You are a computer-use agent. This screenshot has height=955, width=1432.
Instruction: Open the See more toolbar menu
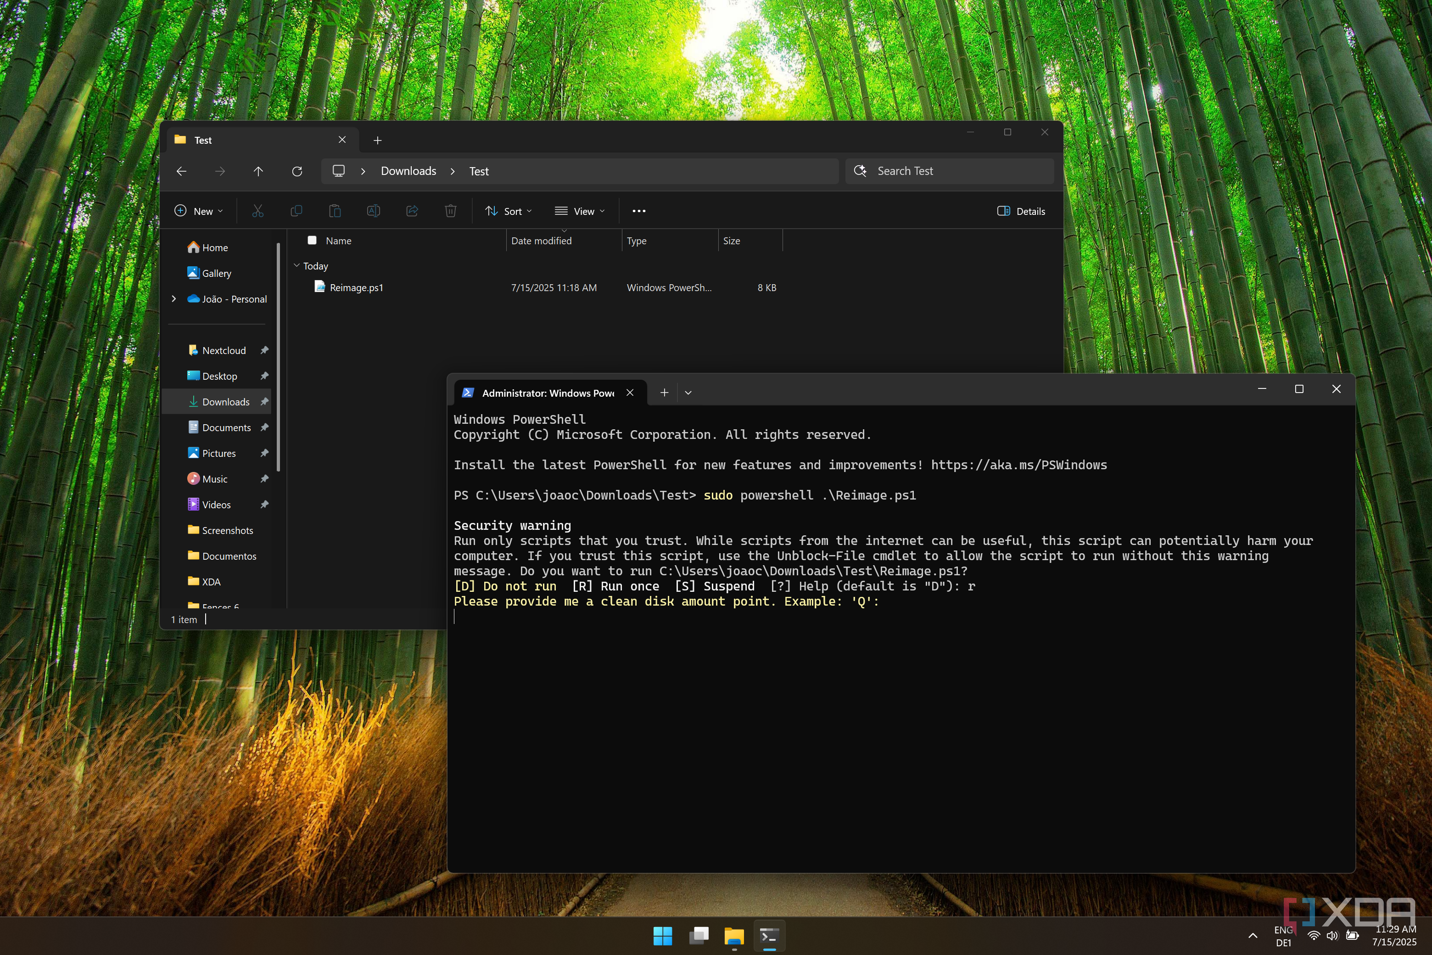(x=638, y=211)
